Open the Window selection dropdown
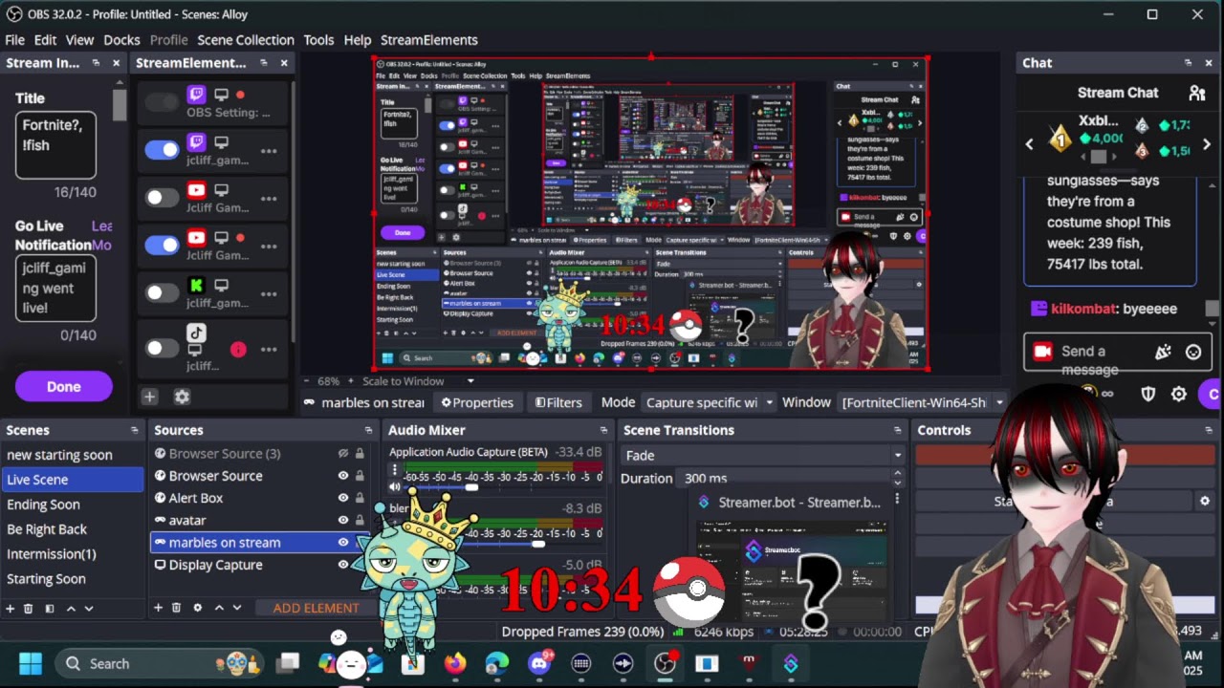 [x=922, y=402]
